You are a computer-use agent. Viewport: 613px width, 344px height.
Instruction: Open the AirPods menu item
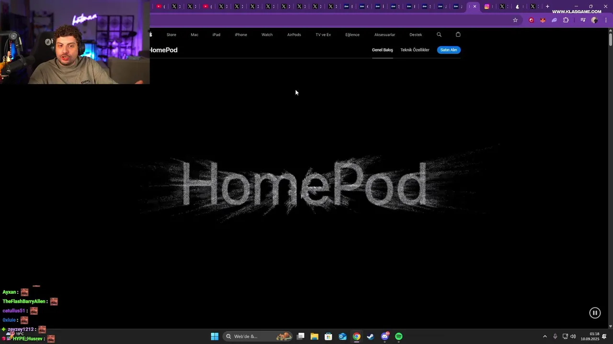coord(294,34)
